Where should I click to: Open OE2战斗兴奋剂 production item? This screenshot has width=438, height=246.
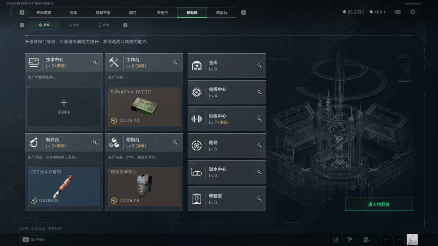click(x=64, y=187)
